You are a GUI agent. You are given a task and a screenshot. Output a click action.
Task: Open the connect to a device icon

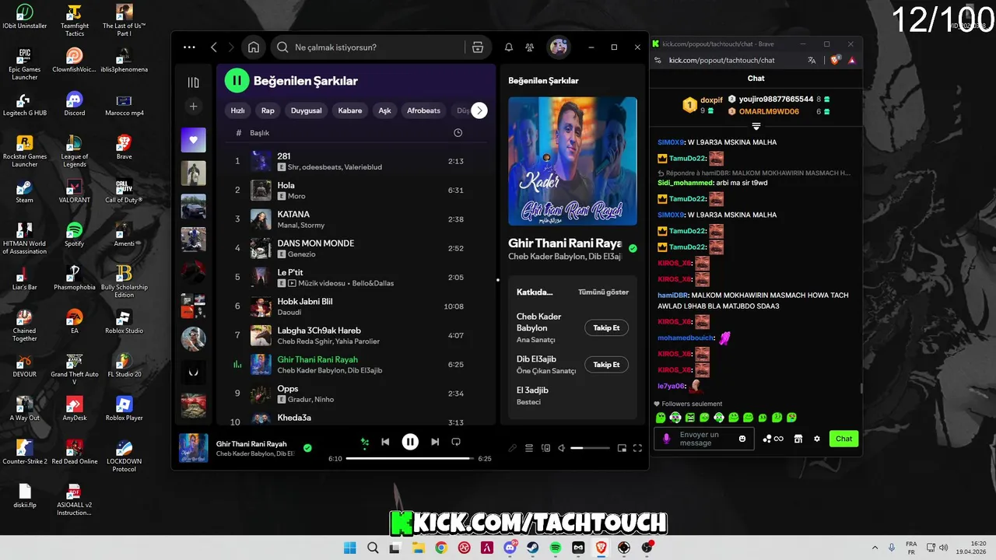(x=545, y=448)
